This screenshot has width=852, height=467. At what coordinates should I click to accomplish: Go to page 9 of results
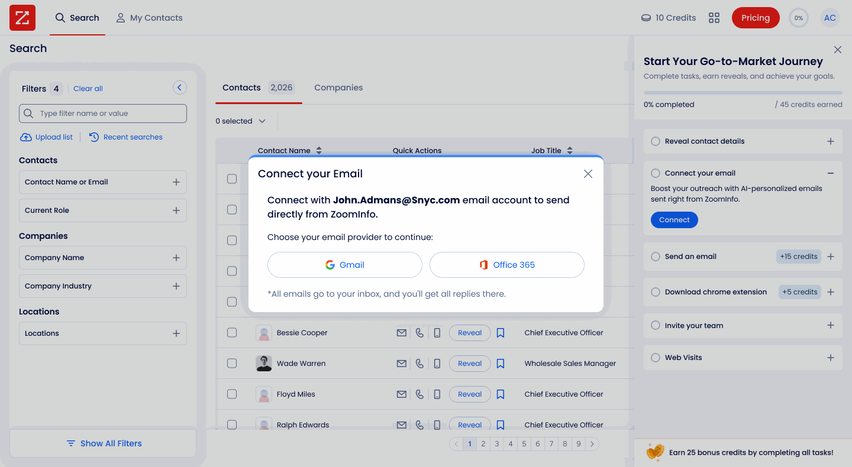579,444
